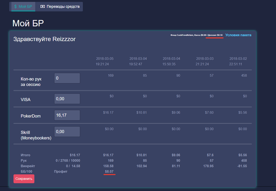Image resolution: width=276 pixels, height=191 pixels.
Task: Click hands count 57 in session row
Action: 212,75
